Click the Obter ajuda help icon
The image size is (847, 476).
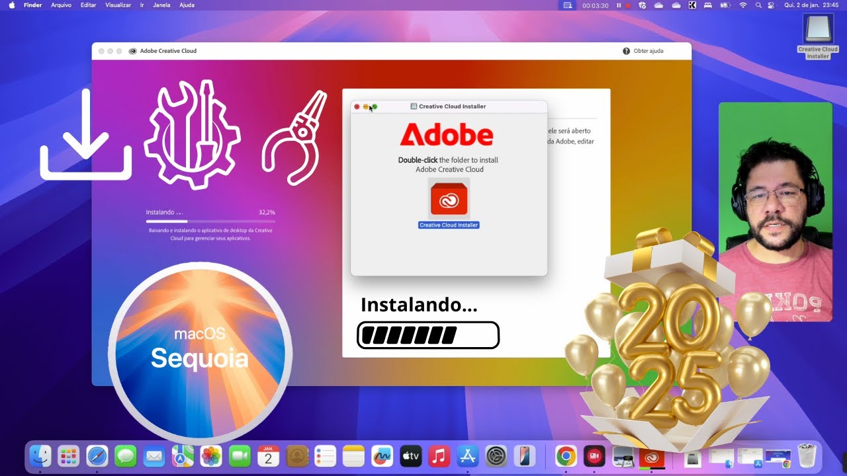(626, 51)
